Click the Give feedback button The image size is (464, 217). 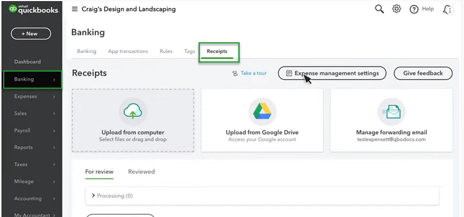click(x=423, y=73)
